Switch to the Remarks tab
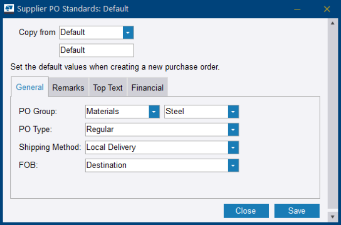Screen dimensions: 341x225 [x=68, y=88]
